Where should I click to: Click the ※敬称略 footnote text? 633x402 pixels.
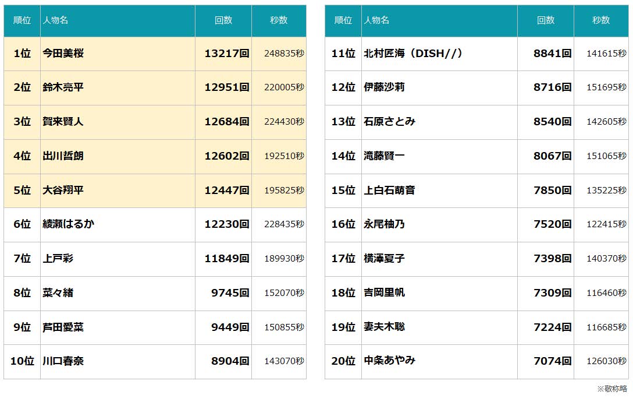[612, 389]
